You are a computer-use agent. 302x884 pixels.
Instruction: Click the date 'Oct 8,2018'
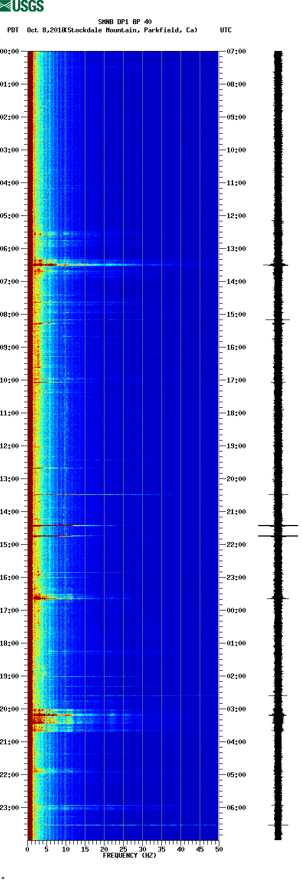click(46, 30)
